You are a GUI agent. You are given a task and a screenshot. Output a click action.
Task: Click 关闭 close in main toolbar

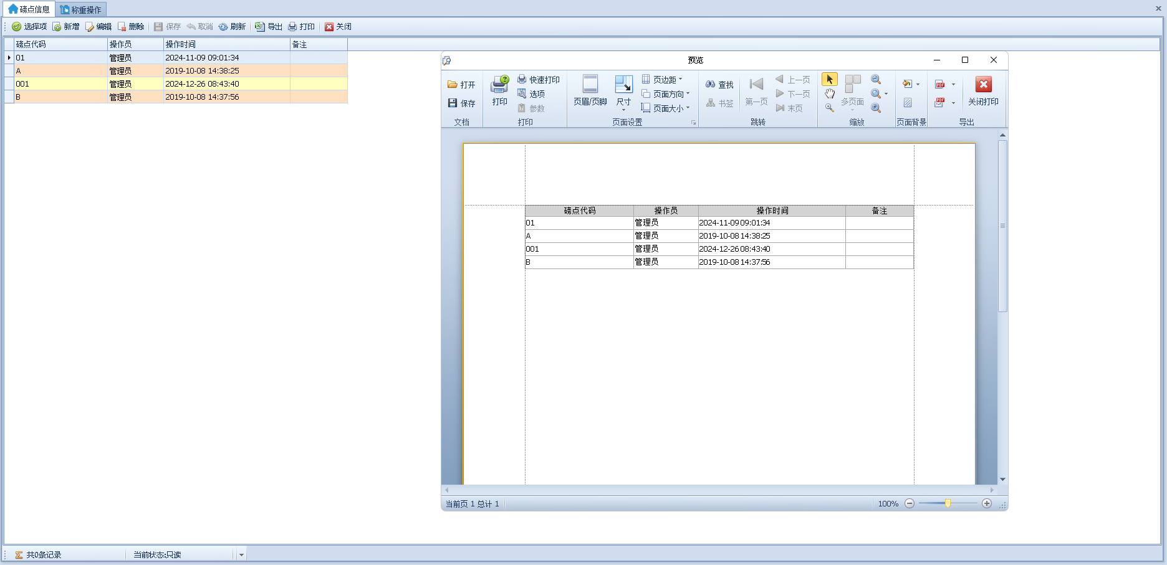[338, 27]
